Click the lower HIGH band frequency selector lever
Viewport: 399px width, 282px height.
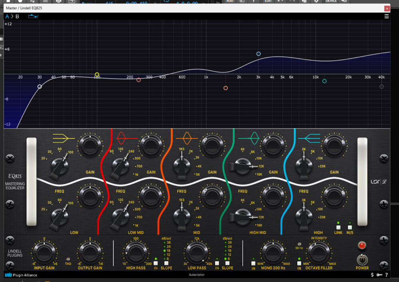(304, 216)
